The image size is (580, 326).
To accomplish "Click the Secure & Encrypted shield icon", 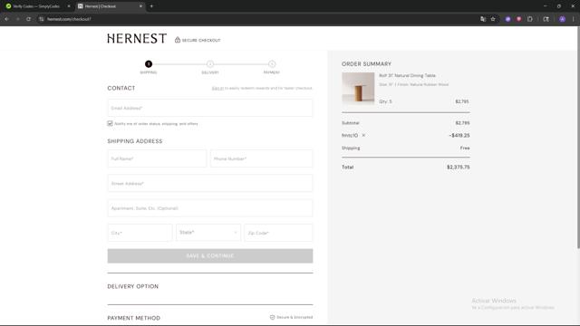I will 272,317.
